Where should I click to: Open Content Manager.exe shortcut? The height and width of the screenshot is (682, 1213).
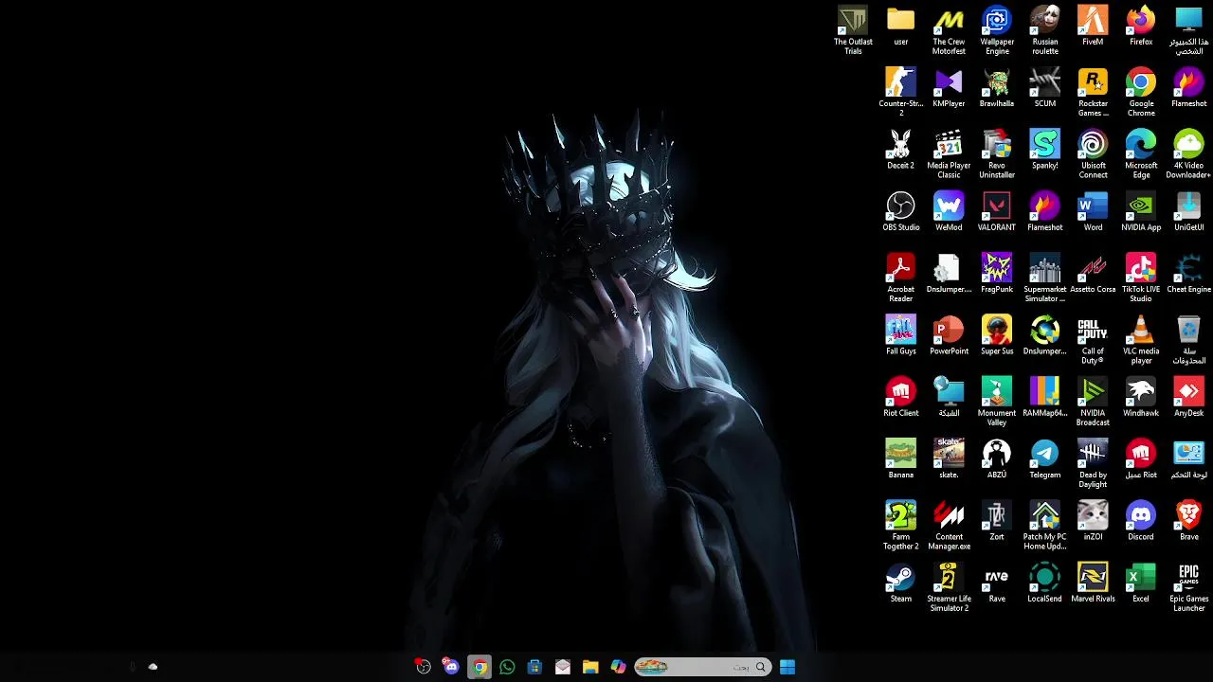pyautogui.click(x=949, y=525)
